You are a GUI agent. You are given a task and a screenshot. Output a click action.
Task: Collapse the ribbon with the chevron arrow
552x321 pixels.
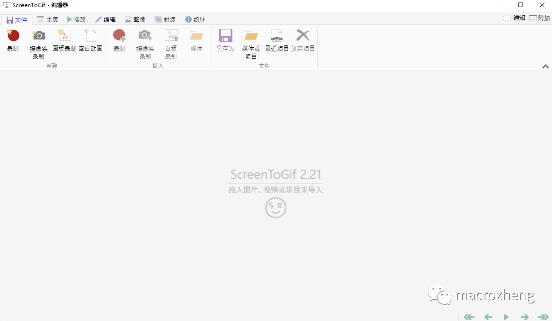point(545,66)
